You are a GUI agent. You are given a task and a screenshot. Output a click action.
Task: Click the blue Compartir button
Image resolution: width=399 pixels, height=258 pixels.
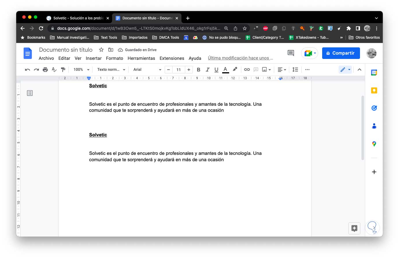tap(341, 53)
